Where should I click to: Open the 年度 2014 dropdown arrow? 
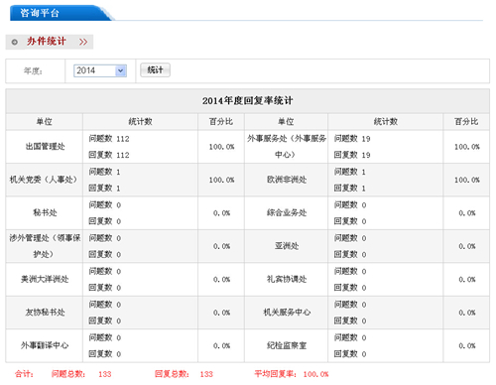coord(121,70)
